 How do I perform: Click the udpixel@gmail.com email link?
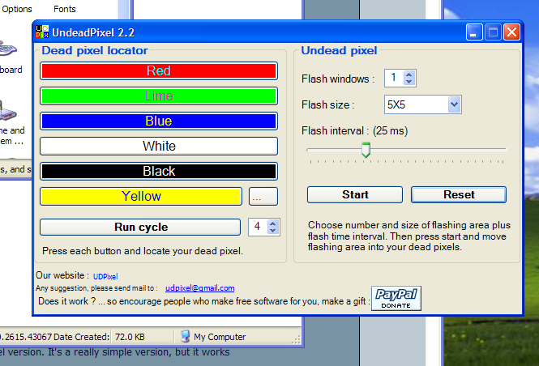click(x=200, y=288)
